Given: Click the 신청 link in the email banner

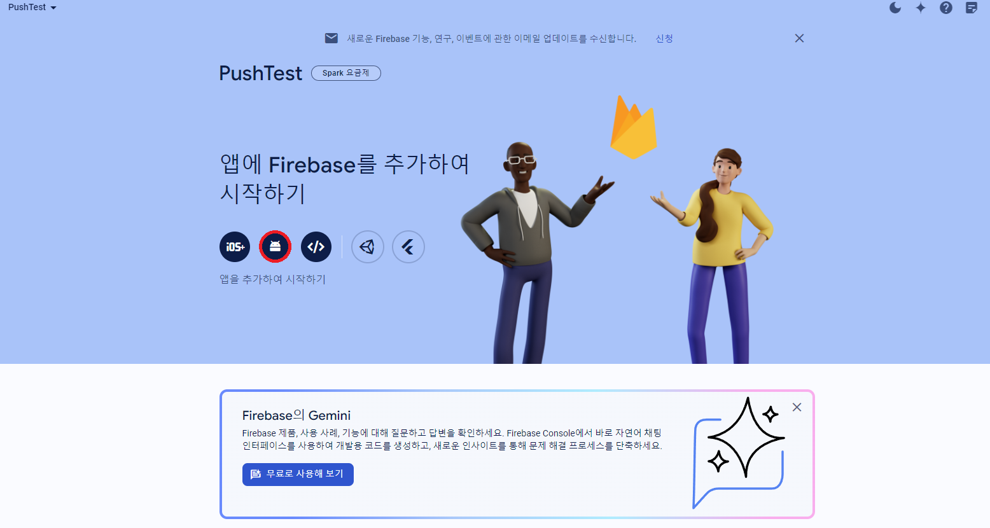Looking at the screenshot, I should [x=664, y=38].
